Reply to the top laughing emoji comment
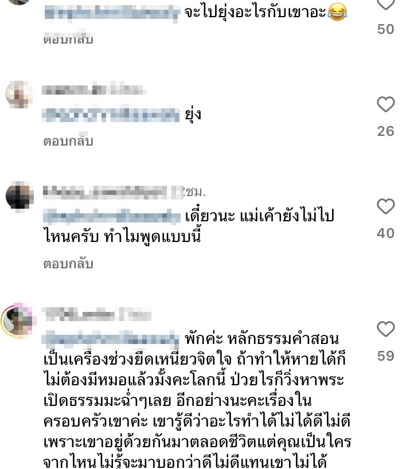 pos(68,39)
